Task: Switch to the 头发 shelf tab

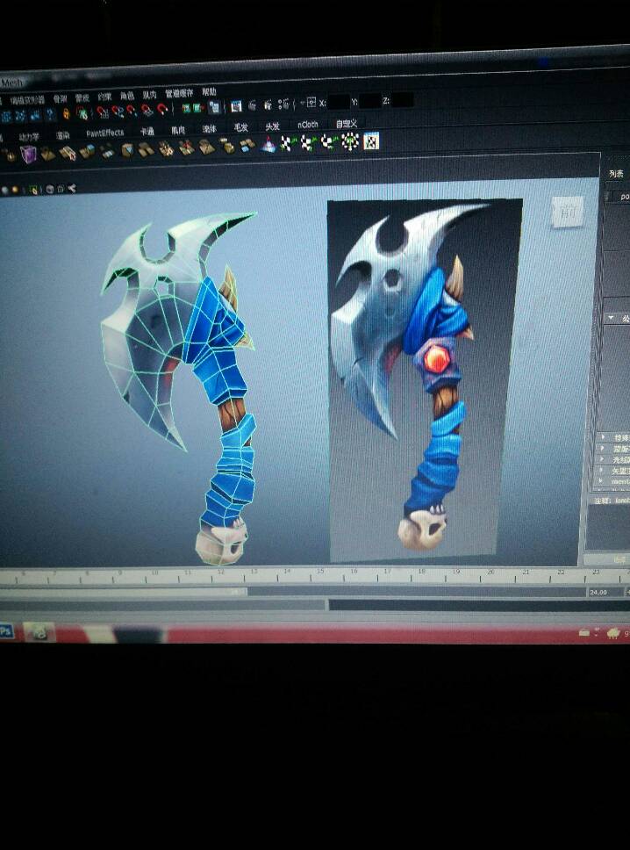Action: point(273,126)
